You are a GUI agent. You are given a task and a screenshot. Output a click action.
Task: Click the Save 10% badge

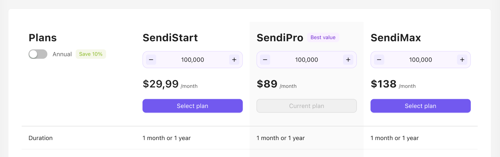click(x=91, y=54)
